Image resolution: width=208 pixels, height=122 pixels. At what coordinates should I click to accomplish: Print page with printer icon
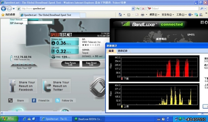[142, 15]
